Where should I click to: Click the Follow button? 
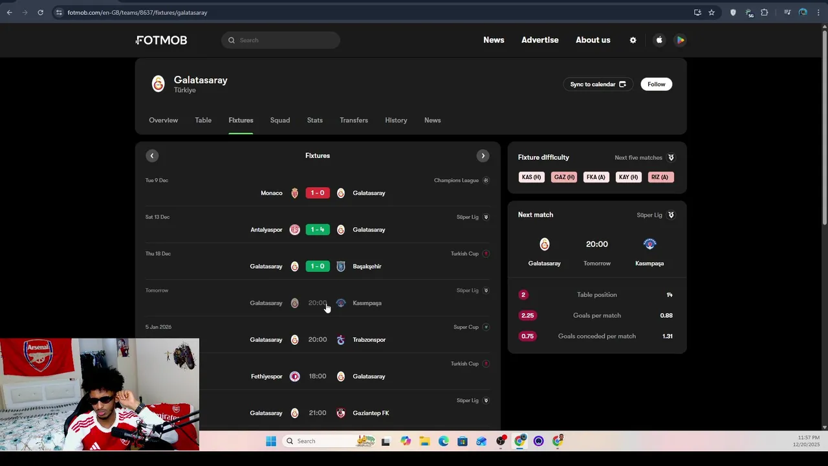coord(656,84)
